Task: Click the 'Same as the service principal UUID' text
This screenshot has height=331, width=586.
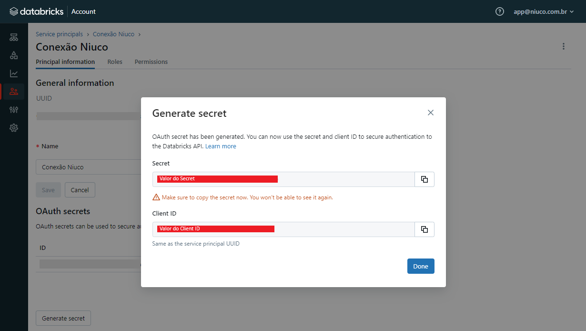Action: click(x=196, y=244)
